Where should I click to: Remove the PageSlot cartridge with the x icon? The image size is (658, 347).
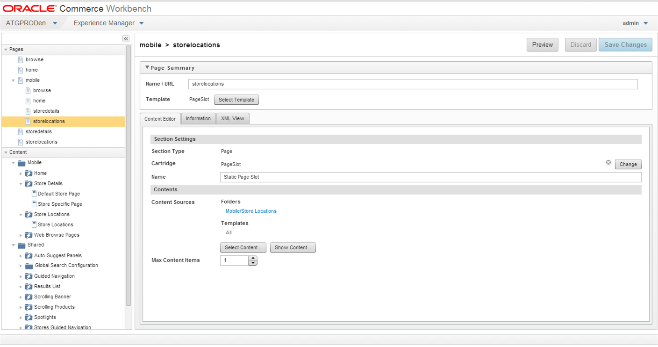click(608, 162)
